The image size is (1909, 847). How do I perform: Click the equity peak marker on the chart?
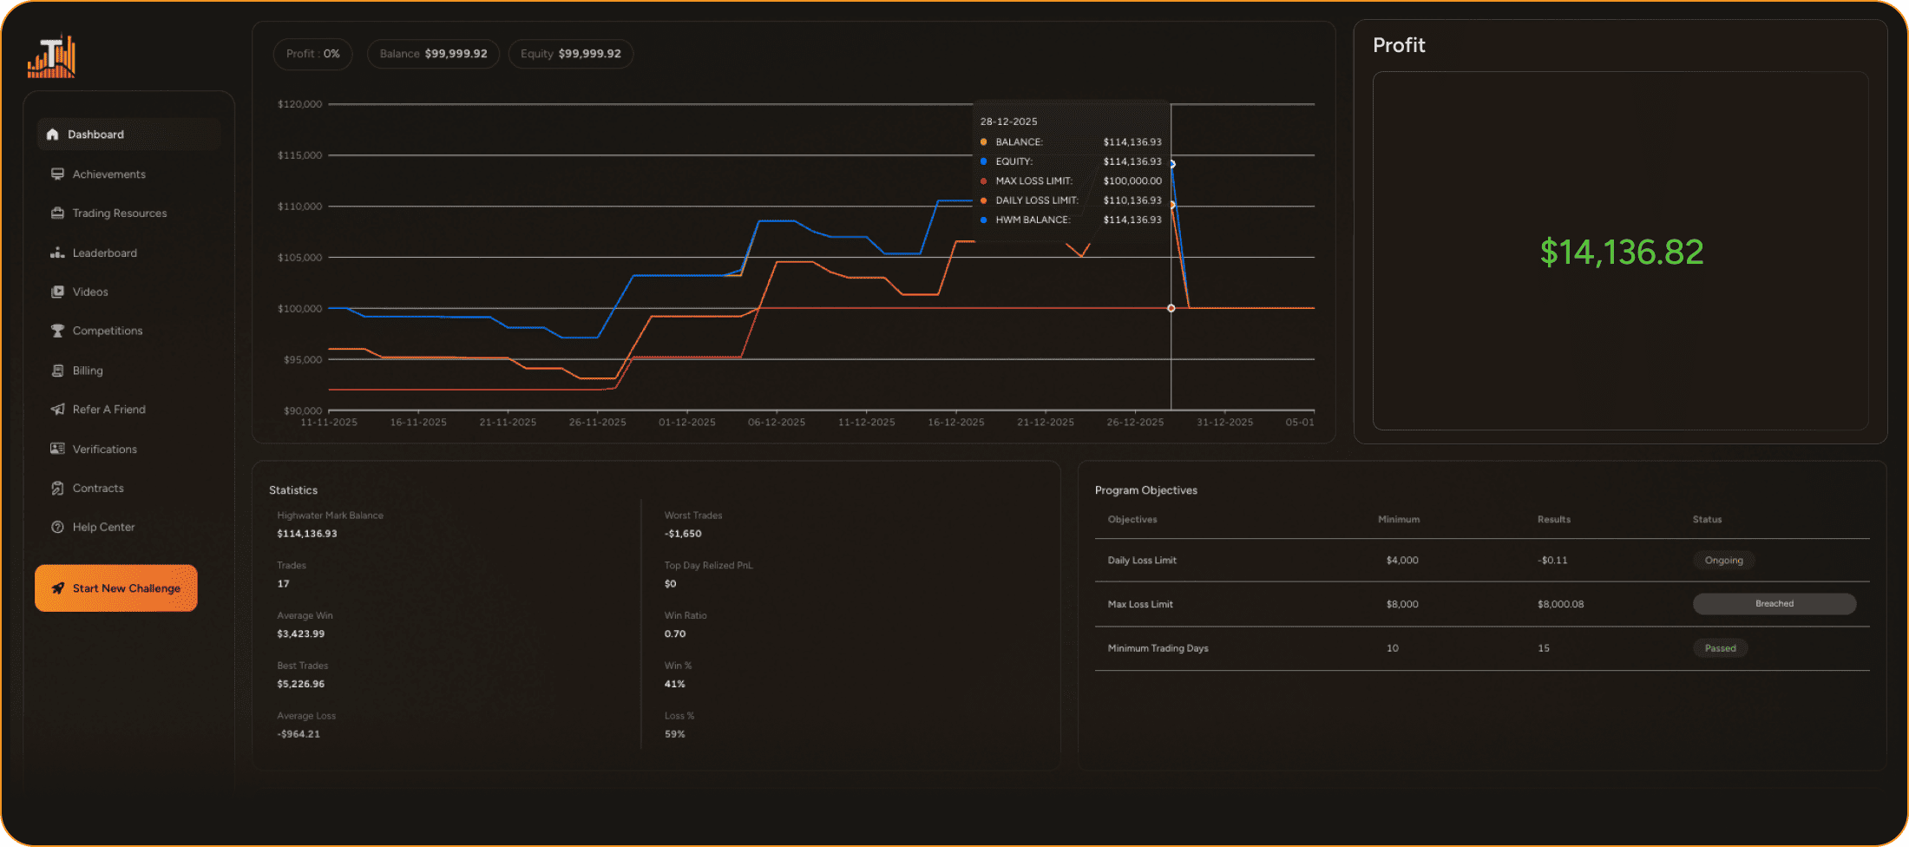pos(1171,164)
